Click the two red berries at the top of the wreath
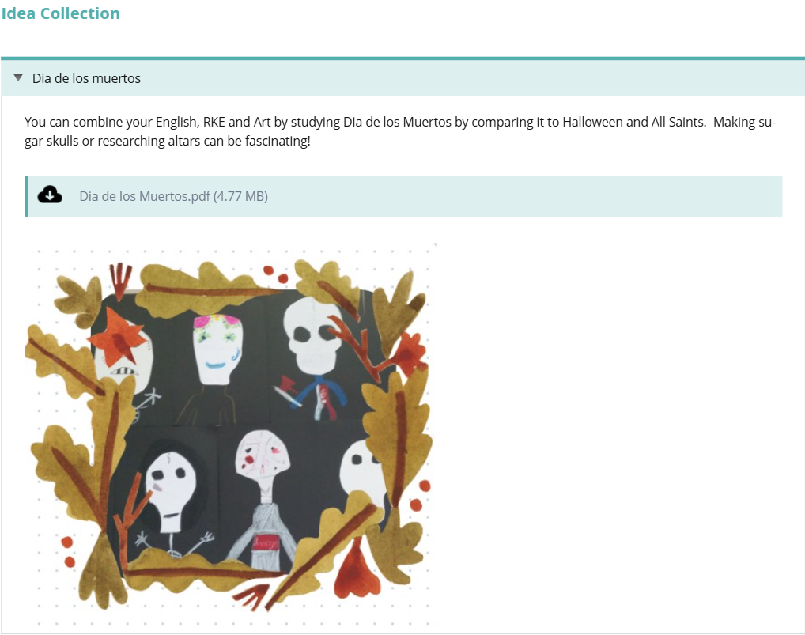Viewport: 805px width, 635px height. coord(276,274)
